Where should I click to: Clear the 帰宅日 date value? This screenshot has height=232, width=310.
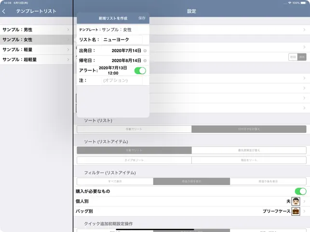click(x=145, y=61)
